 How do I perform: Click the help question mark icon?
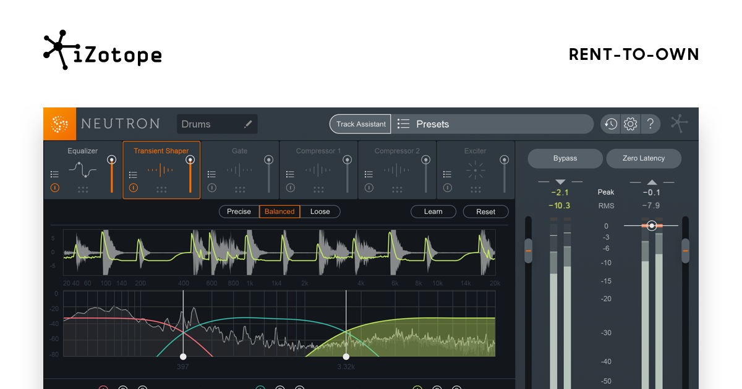650,123
